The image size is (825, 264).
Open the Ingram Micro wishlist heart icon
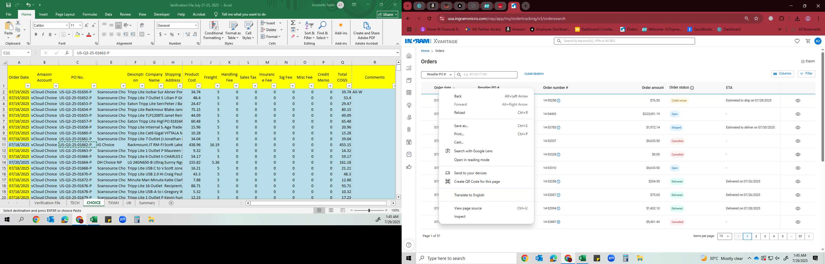[x=797, y=41]
